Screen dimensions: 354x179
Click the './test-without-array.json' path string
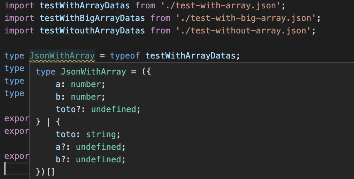(x=243, y=31)
